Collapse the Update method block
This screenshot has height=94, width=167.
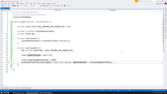(x=13, y=48)
